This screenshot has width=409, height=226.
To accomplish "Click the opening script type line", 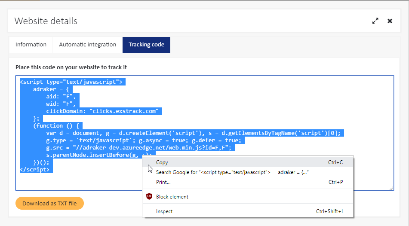I will pyautogui.click(x=71, y=82).
